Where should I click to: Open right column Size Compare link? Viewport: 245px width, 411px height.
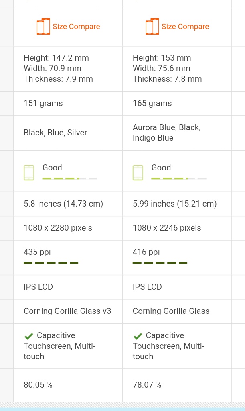185,27
